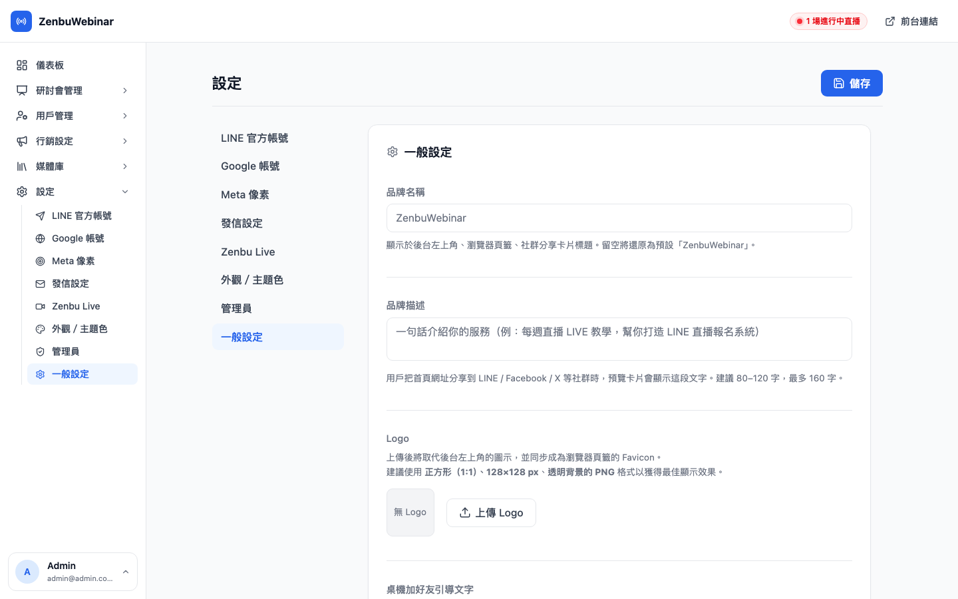The height and width of the screenshot is (599, 958).
Task: Click the envelope icon beside 發信設定
Action: [40, 284]
